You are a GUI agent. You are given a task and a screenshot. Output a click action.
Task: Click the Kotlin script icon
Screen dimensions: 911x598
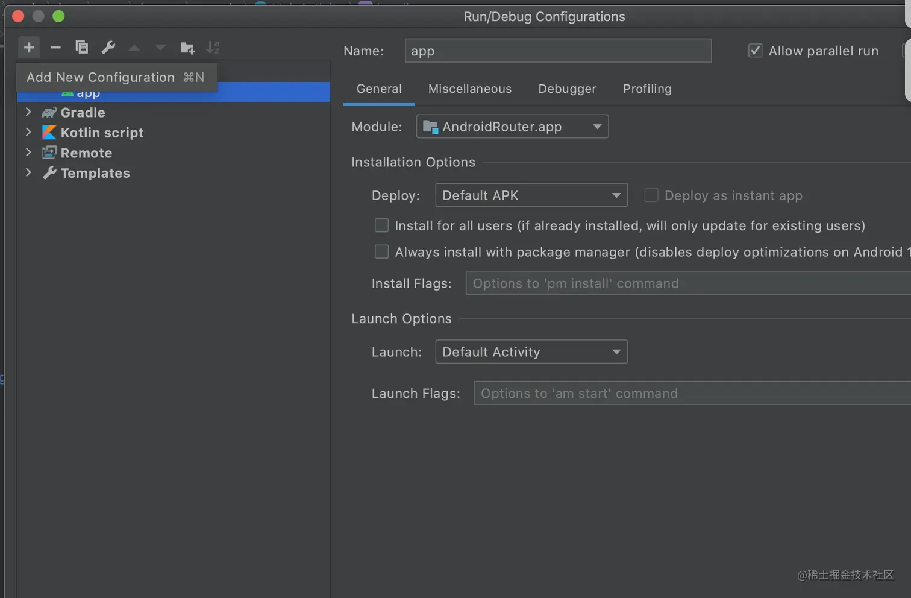coord(49,133)
